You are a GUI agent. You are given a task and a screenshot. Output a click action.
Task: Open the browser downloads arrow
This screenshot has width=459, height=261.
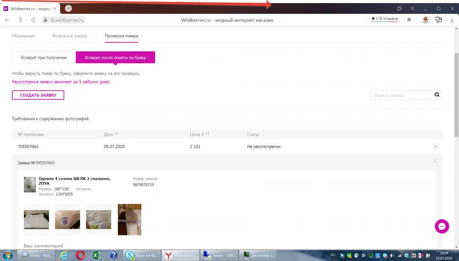[x=452, y=20]
